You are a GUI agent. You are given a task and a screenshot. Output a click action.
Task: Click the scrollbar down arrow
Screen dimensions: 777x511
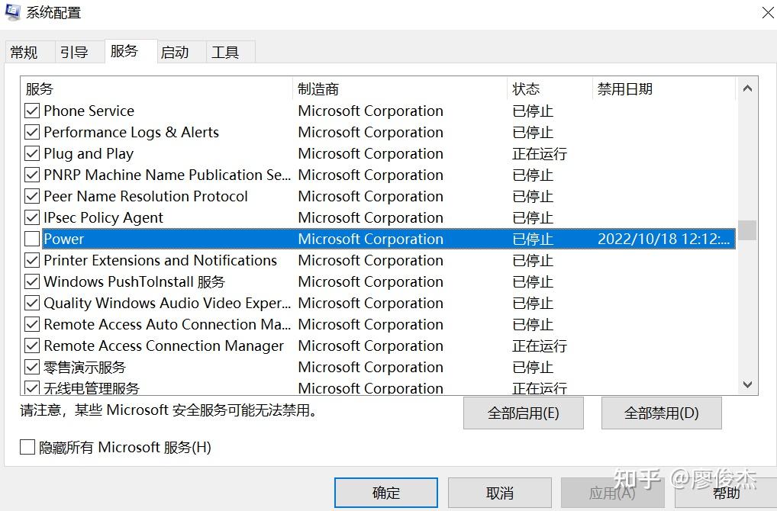click(748, 385)
